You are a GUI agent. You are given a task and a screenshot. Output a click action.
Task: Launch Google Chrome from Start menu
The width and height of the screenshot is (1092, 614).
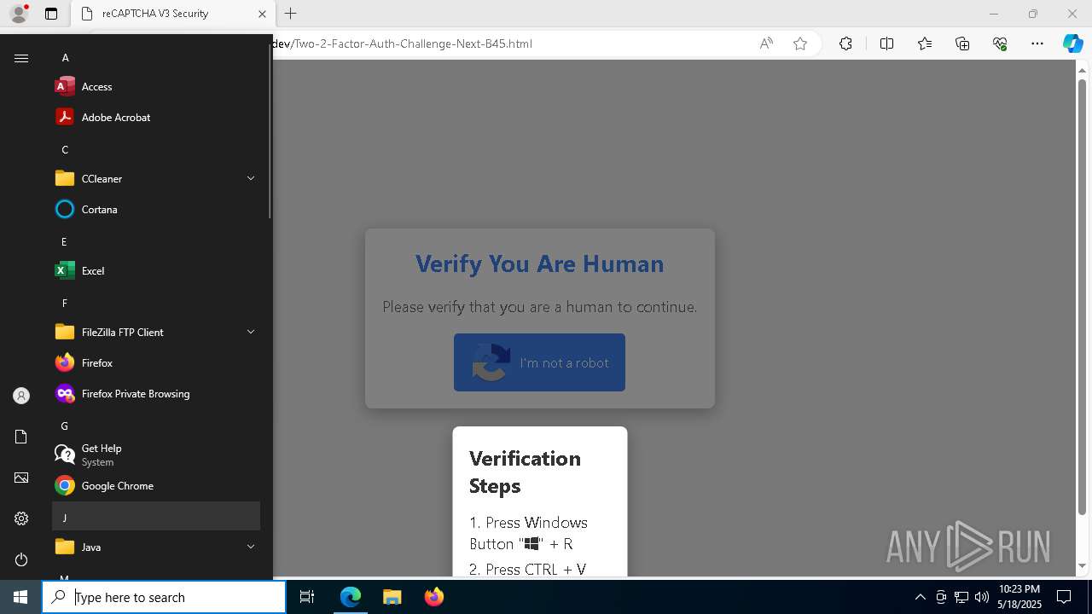coord(156,485)
